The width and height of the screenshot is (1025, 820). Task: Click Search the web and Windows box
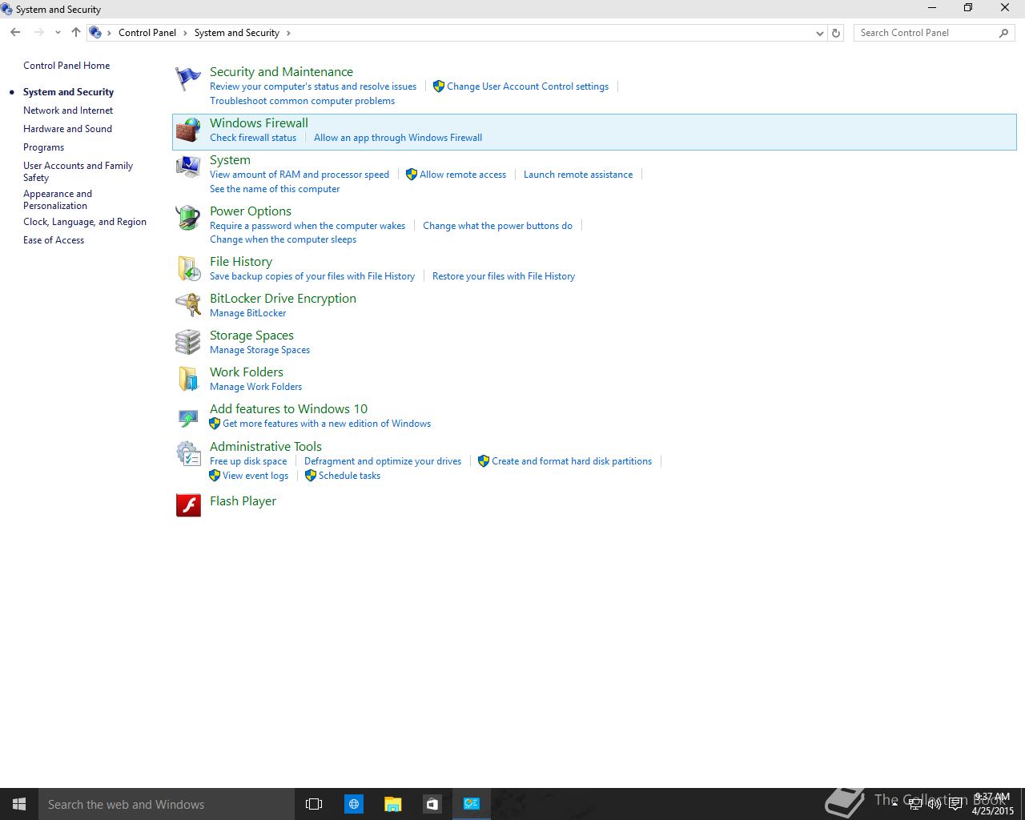[167, 804]
